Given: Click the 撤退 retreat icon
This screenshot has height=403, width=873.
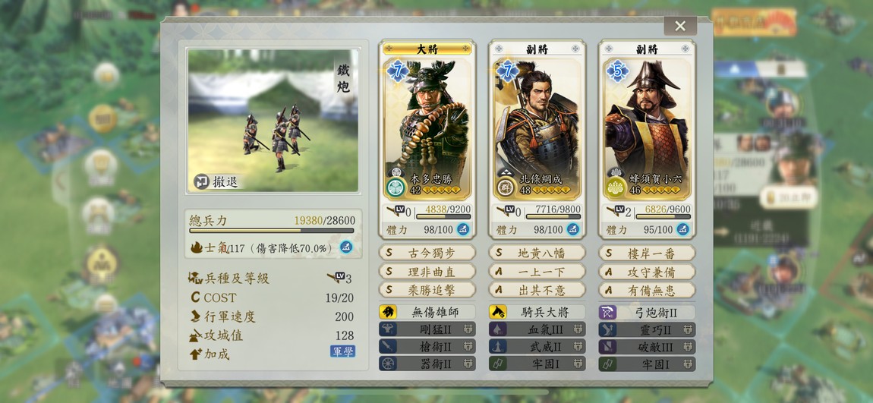Looking at the screenshot, I should 201,181.
